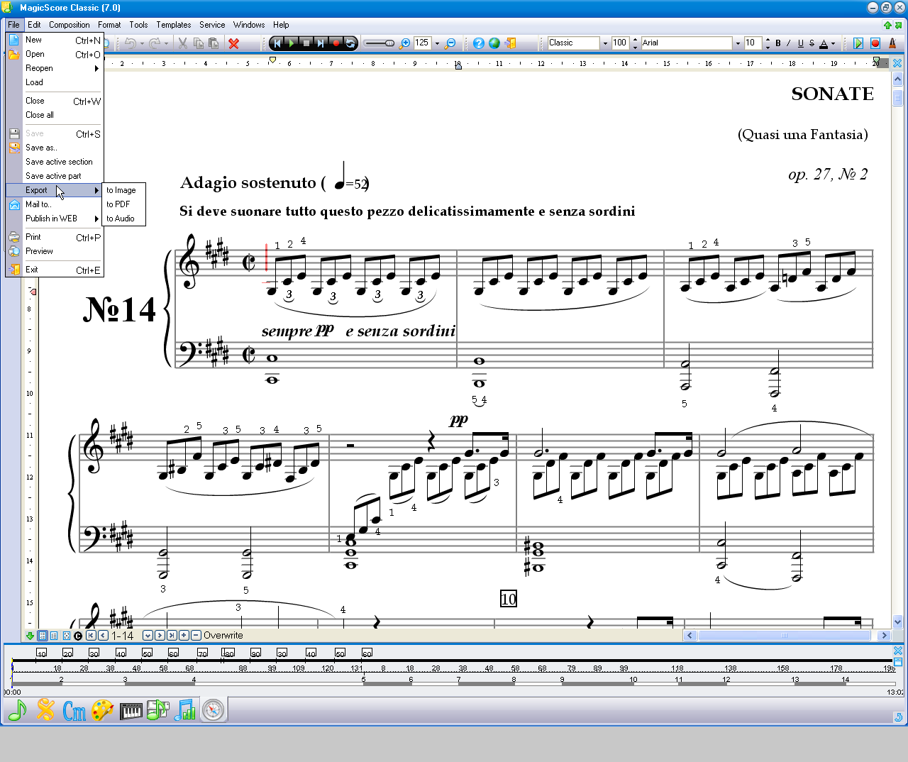The width and height of the screenshot is (908, 762).
Task: Click the Redo arrow icon in the toolbar
Action: point(154,43)
